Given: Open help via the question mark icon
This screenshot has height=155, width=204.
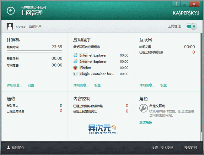Looking at the screenshot, I should point(176,4).
